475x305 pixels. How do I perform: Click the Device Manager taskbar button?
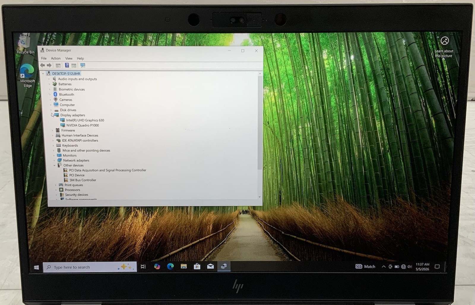click(x=224, y=266)
